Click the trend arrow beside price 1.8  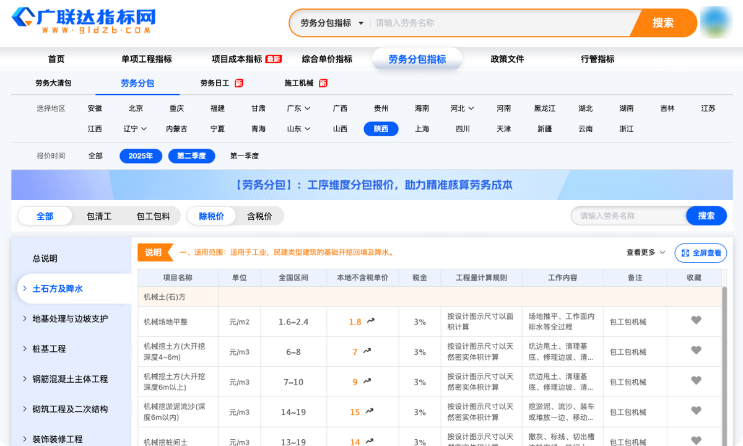[371, 321]
